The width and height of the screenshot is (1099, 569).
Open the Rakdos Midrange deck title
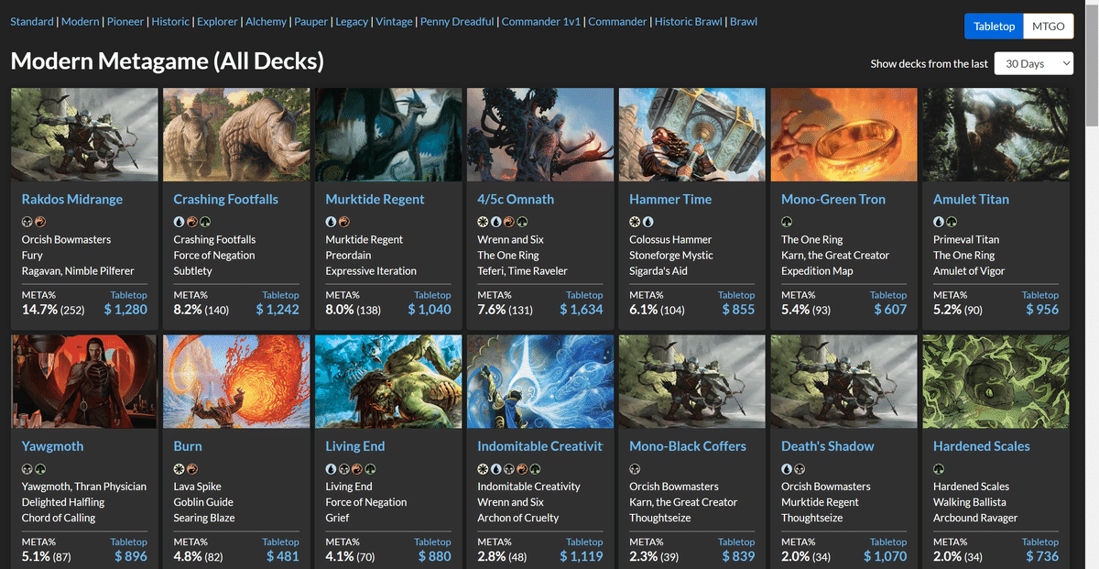pos(72,199)
